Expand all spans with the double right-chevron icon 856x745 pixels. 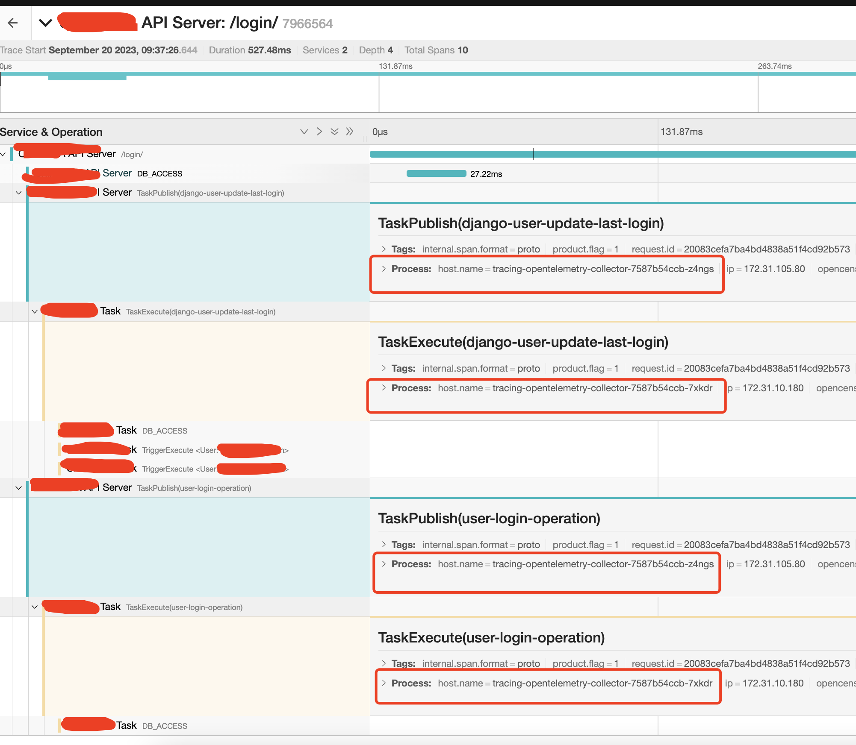[x=350, y=132]
